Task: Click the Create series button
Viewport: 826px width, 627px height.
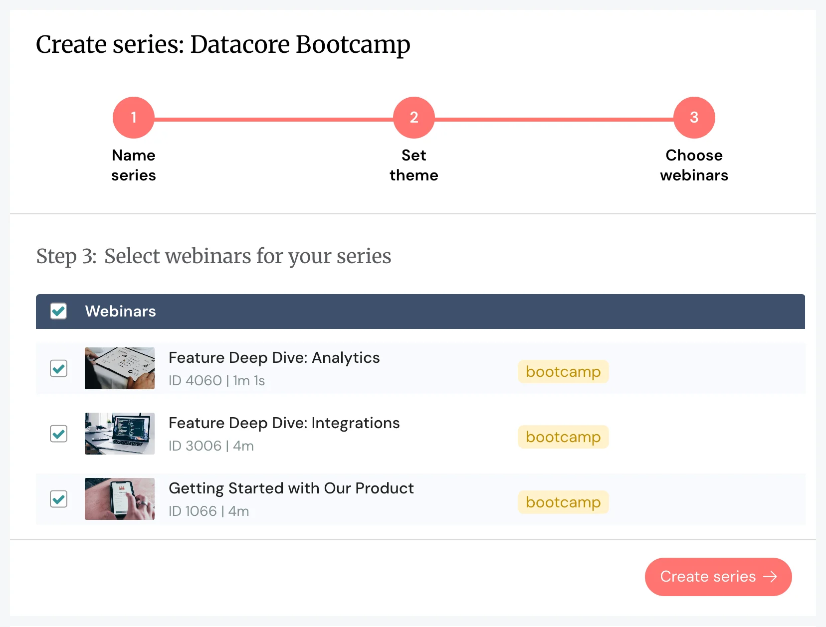Action: 718,577
